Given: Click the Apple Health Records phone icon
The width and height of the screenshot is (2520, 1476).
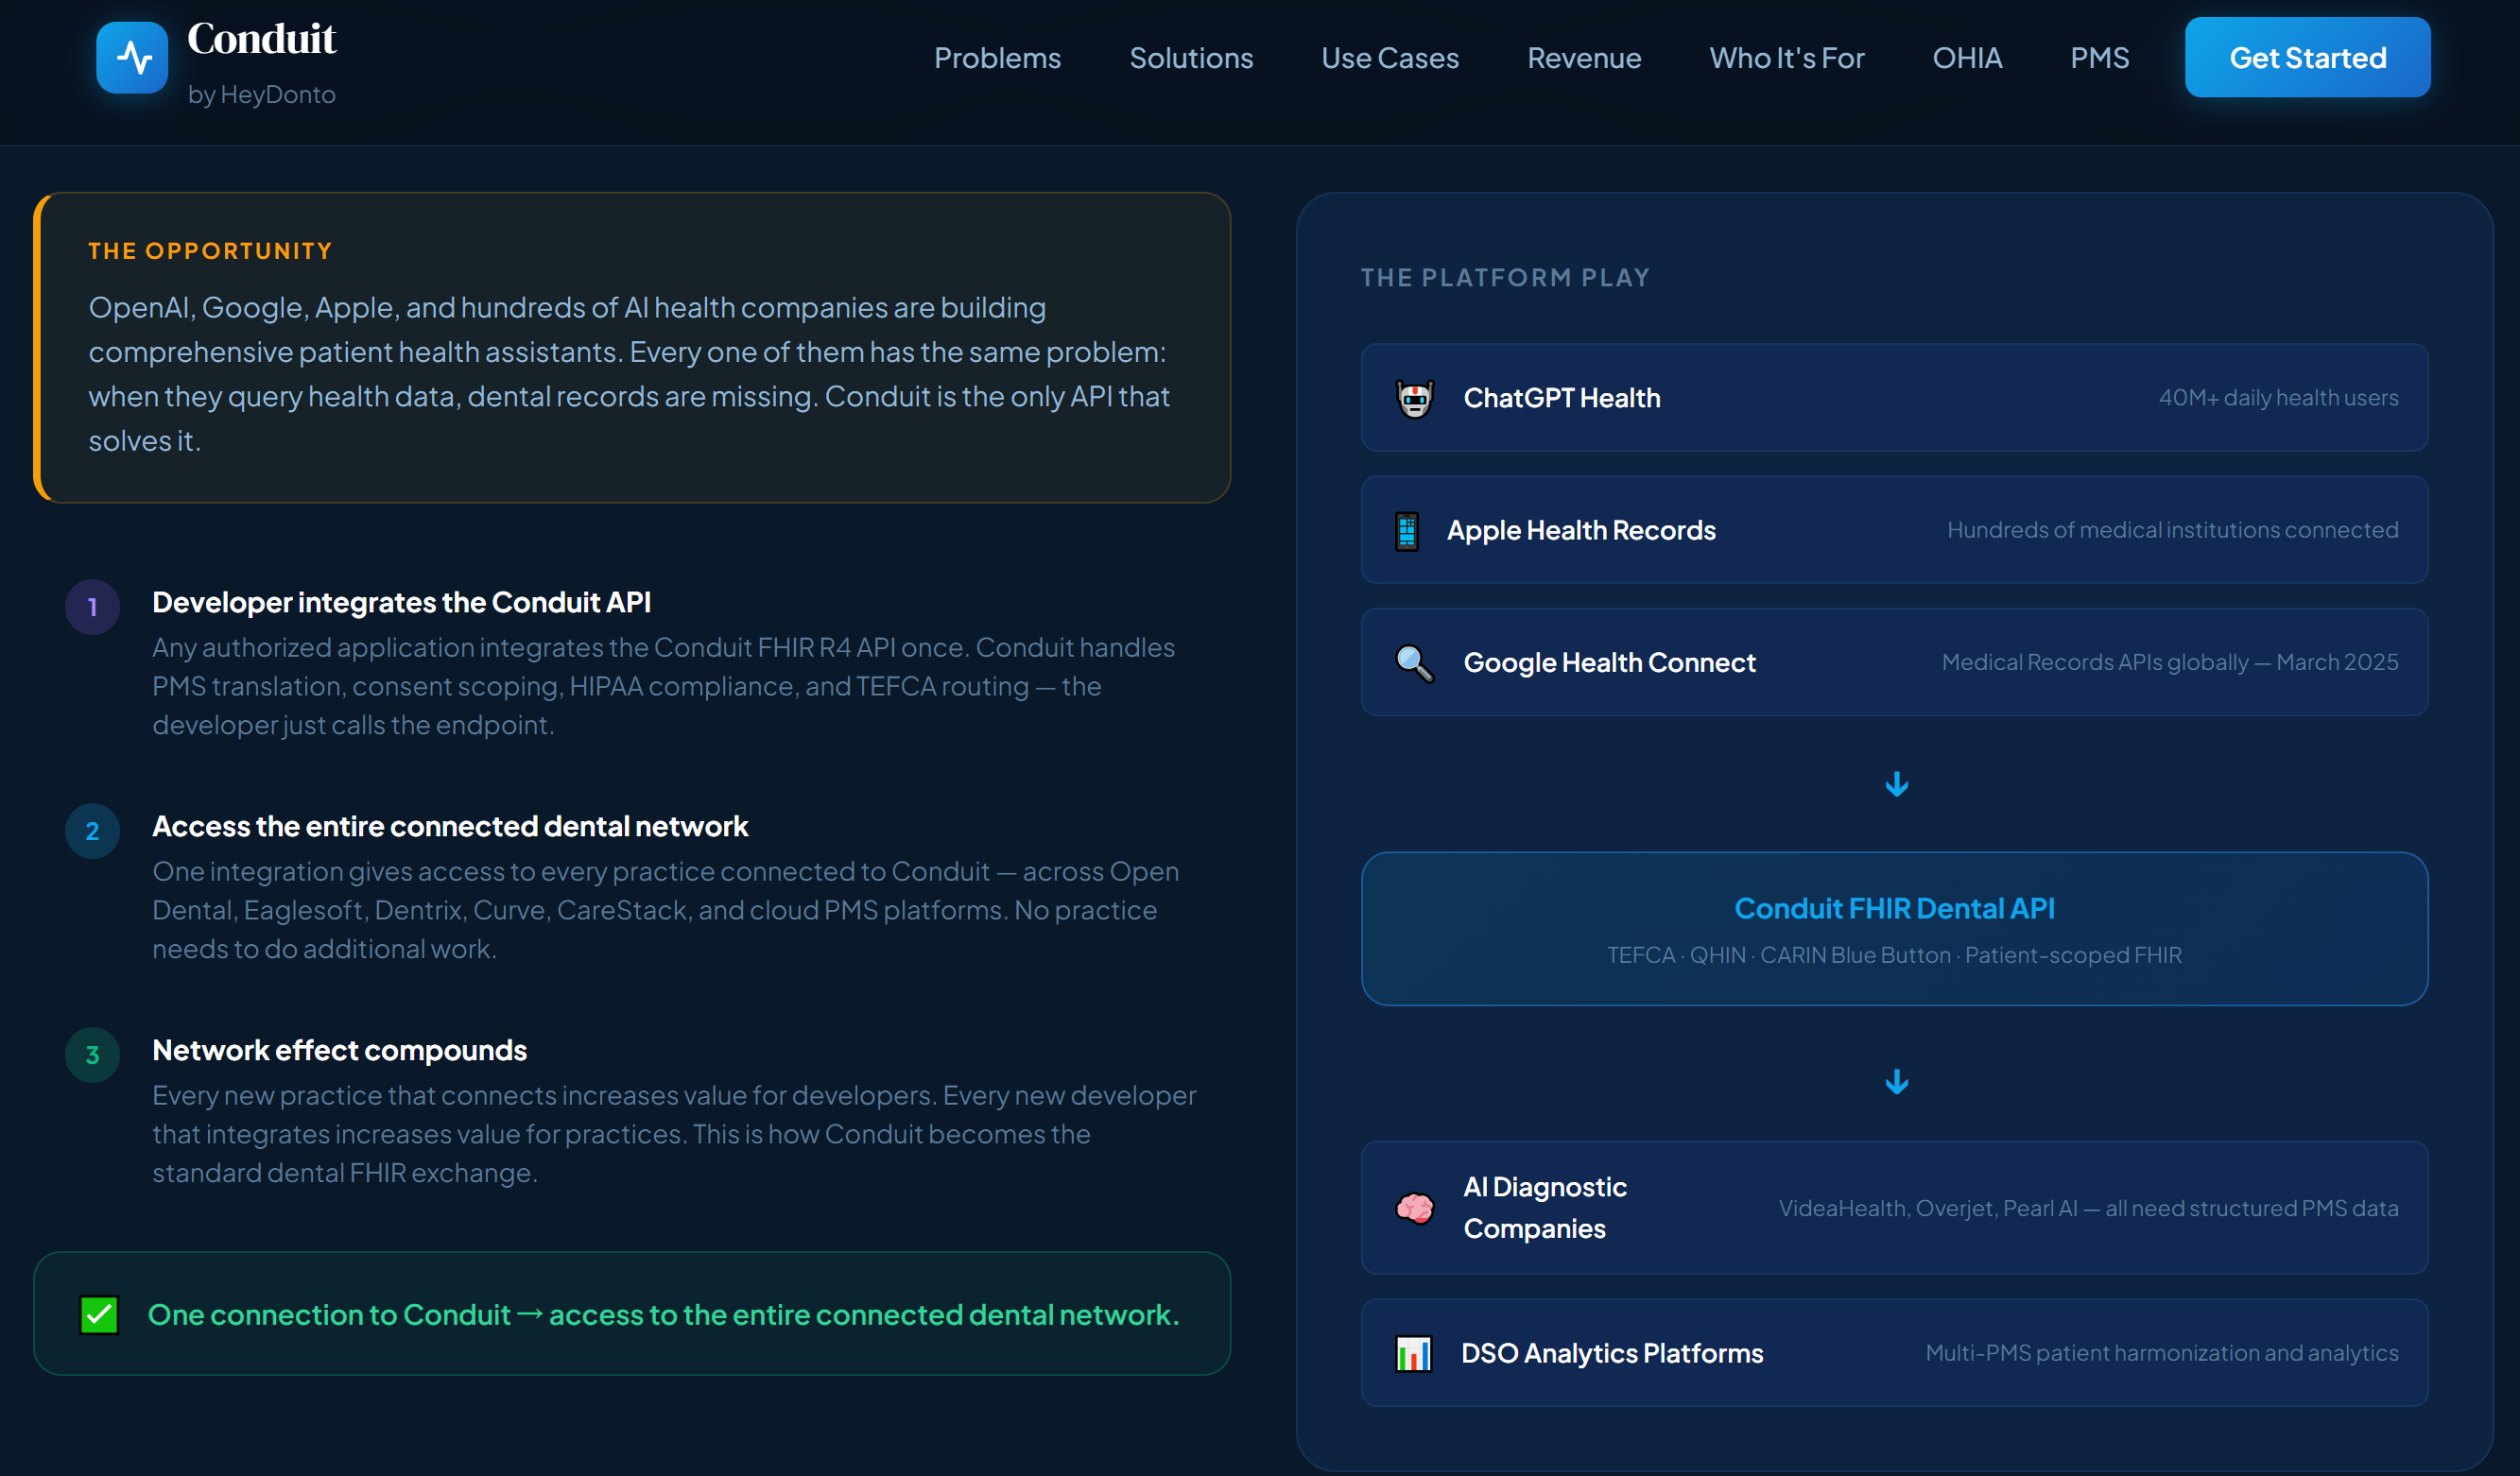Looking at the screenshot, I should (1406, 530).
